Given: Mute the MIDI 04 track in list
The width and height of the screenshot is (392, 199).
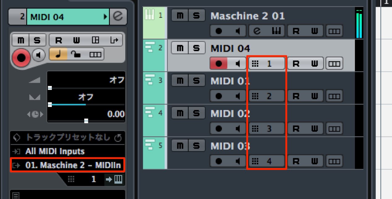Looking at the screenshot, I should click(180, 48).
